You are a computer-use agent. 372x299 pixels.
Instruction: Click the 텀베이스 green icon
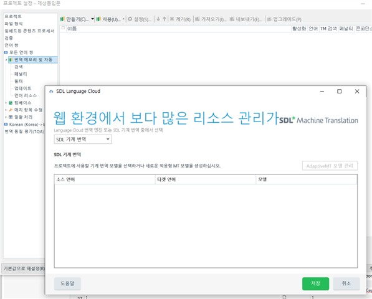[x=11, y=103]
